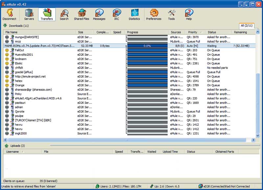Collapse the MAME.ROMs sources tree
The width and height of the screenshot is (263, 190).
click(126, 46)
